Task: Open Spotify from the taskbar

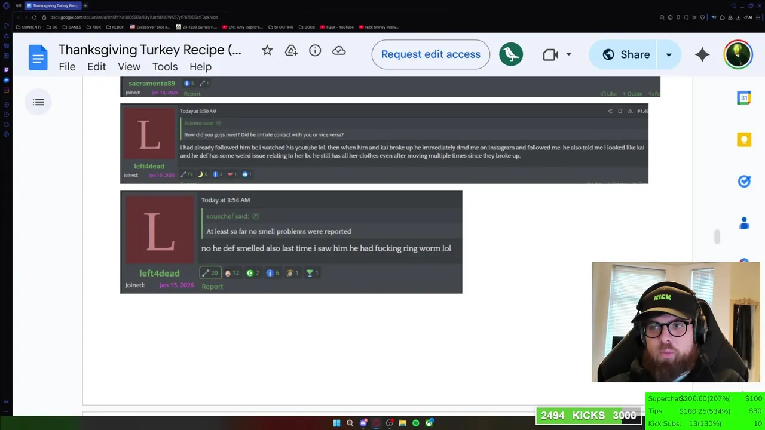Action: tap(415, 423)
